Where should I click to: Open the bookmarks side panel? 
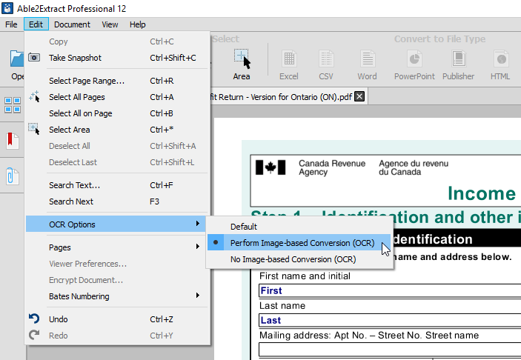coord(13,140)
